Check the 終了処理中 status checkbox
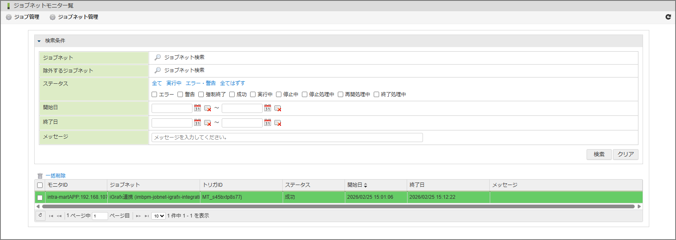 377,95
